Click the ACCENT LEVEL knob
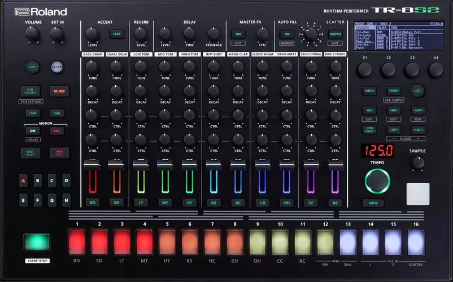The width and height of the screenshot is (453, 282). click(x=92, y=34)
